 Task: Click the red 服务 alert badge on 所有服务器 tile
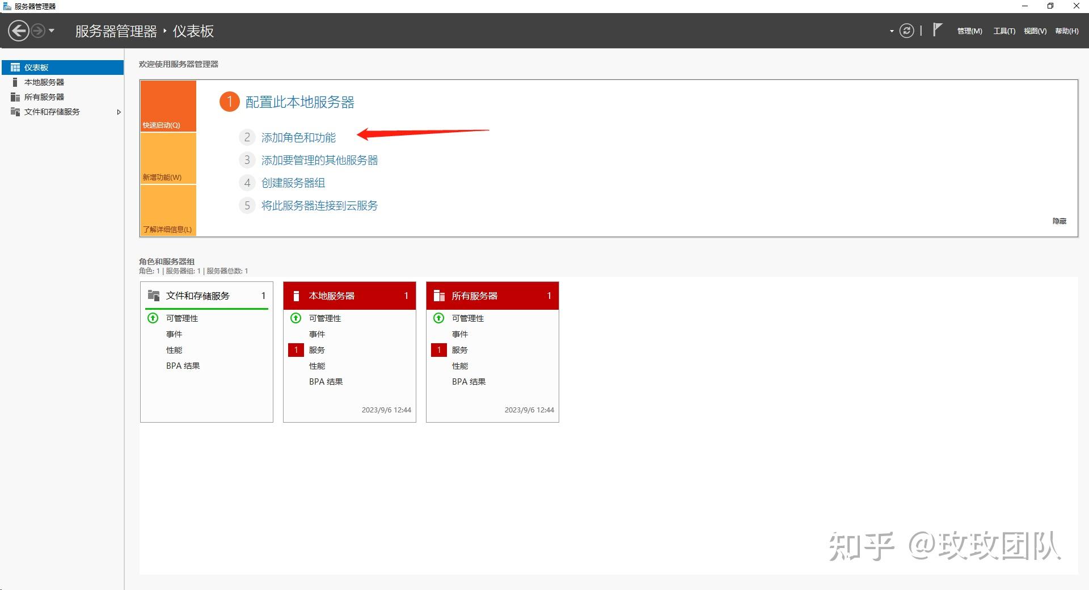(x=438, y=350)
